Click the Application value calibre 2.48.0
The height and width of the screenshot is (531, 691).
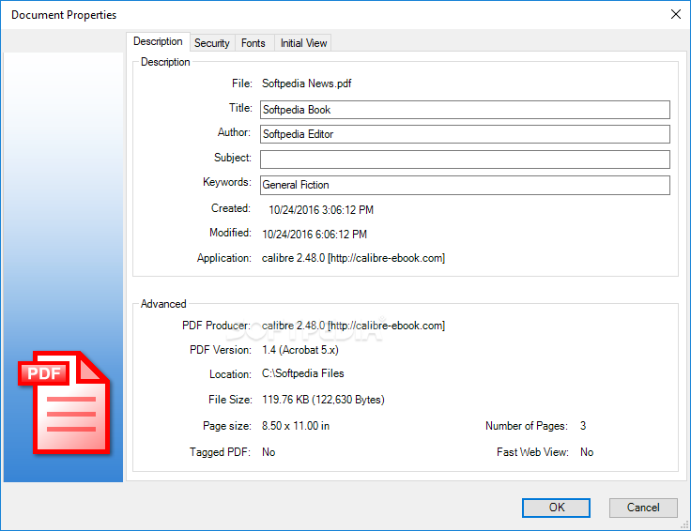click(x=353, y=258)
